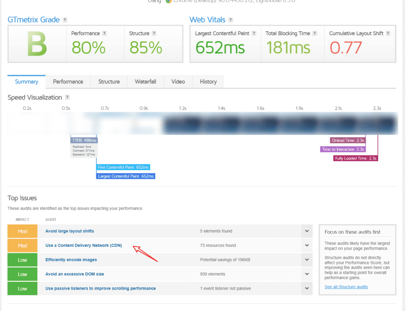Image resolution: width=406 pixels, height=311 pixels.
Task: Click Largest Contentful Paint 652ms timeline marker
Action: [x=126, y=176]
